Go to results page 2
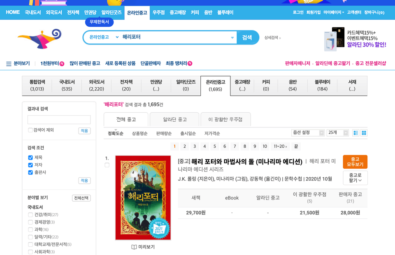395x255 pixels. click(185, 146)
